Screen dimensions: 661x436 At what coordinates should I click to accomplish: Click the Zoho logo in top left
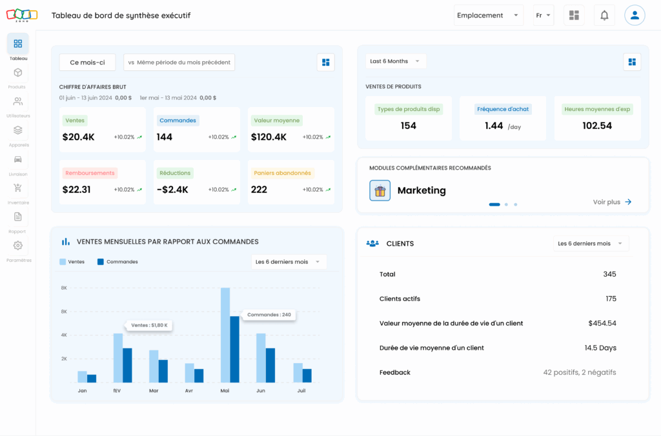[x=22, y=15]
